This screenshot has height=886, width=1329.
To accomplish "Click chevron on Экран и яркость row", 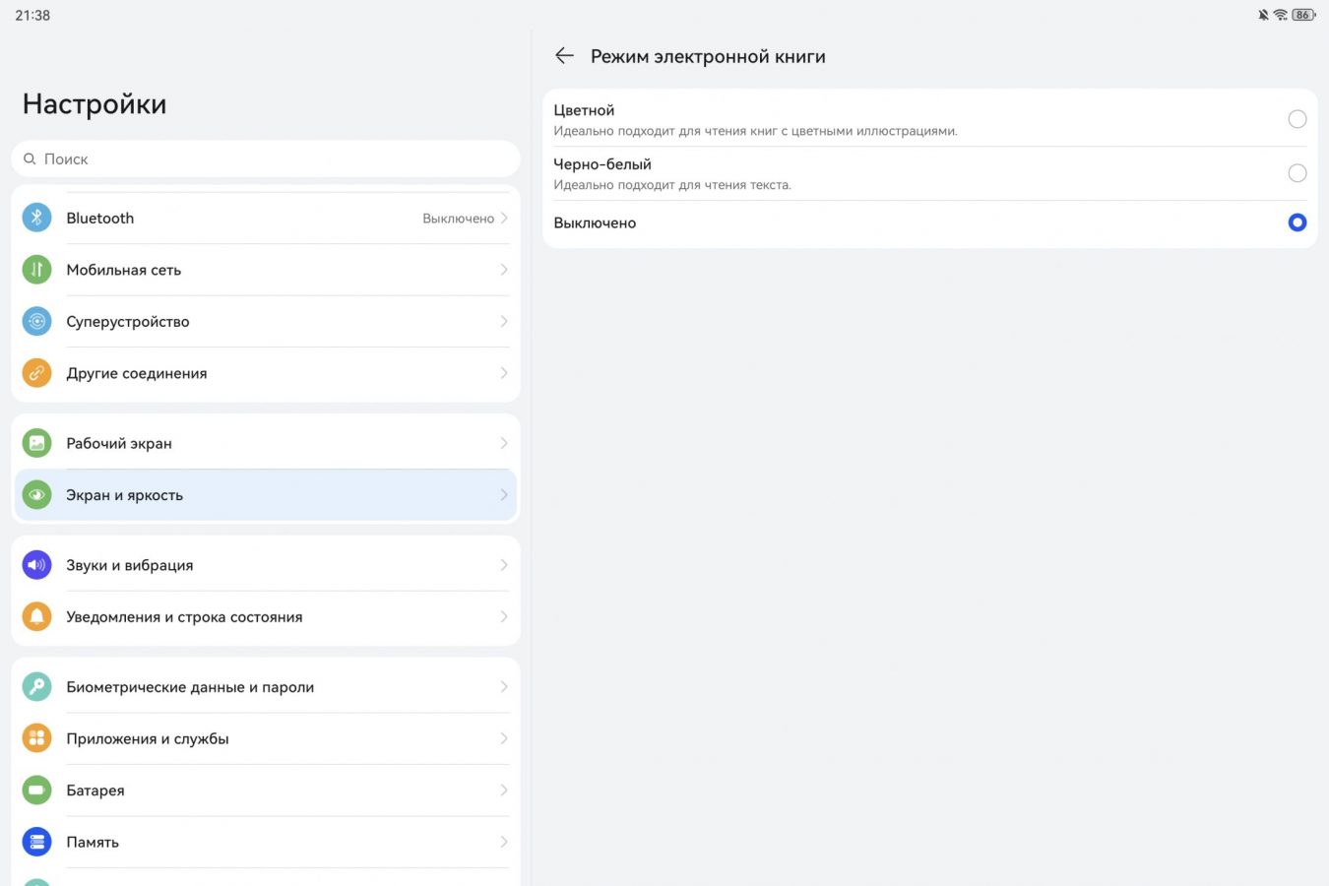I will coord(504,495).
